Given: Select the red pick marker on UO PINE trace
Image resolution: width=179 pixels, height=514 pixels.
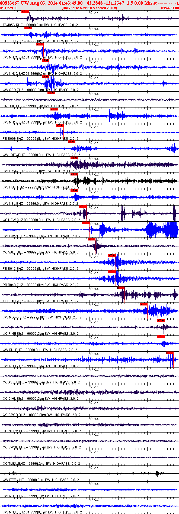Looking at the screenshot, I should [x=161, y=320].
